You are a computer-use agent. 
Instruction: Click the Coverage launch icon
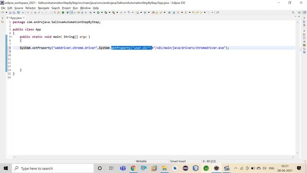point(106,12)
